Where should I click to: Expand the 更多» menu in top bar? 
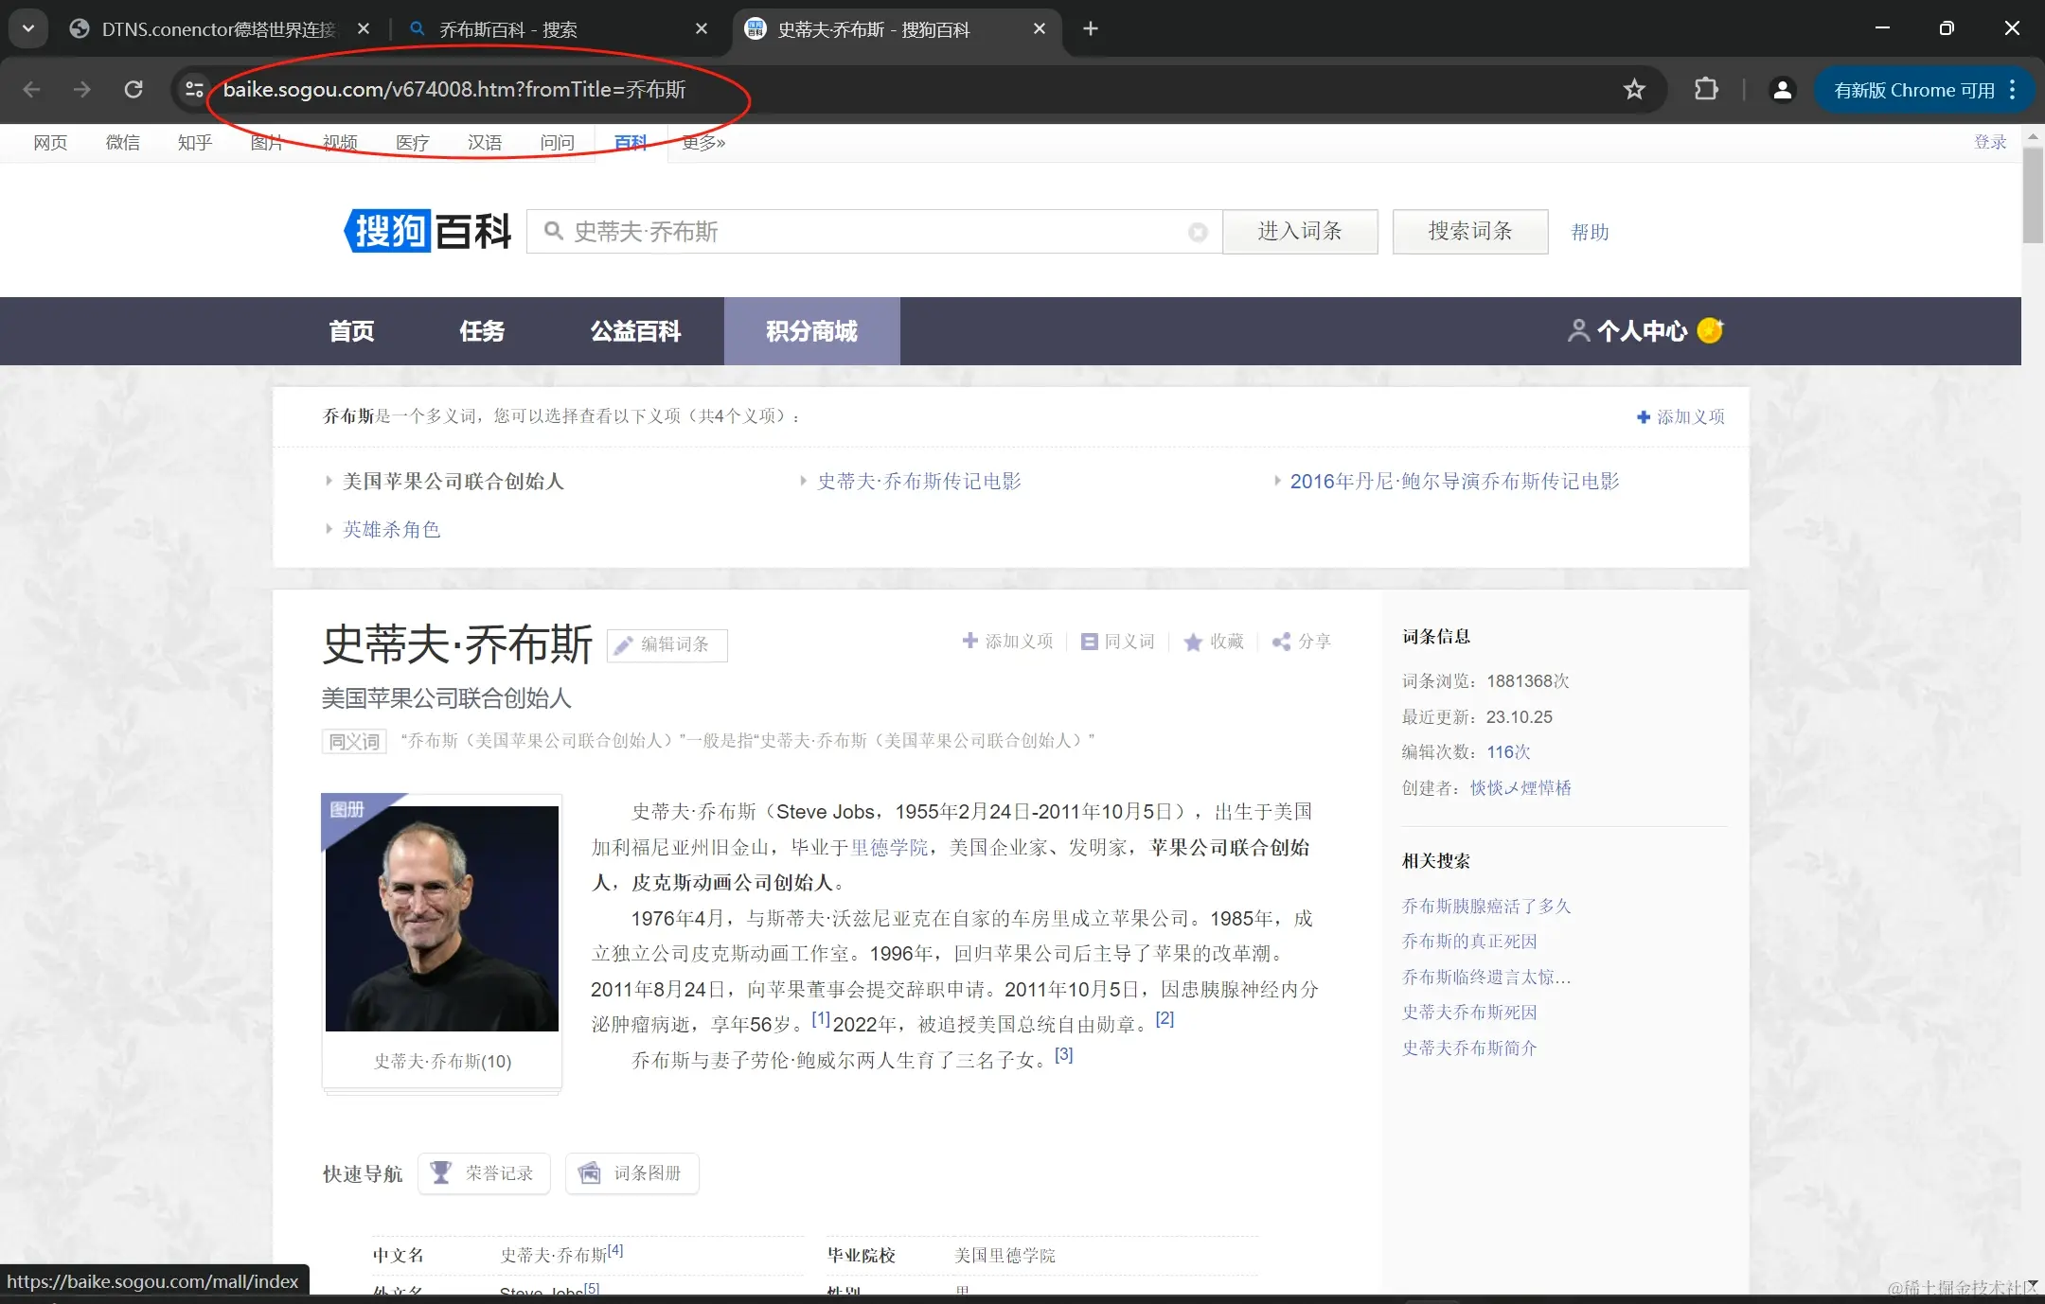703,143
